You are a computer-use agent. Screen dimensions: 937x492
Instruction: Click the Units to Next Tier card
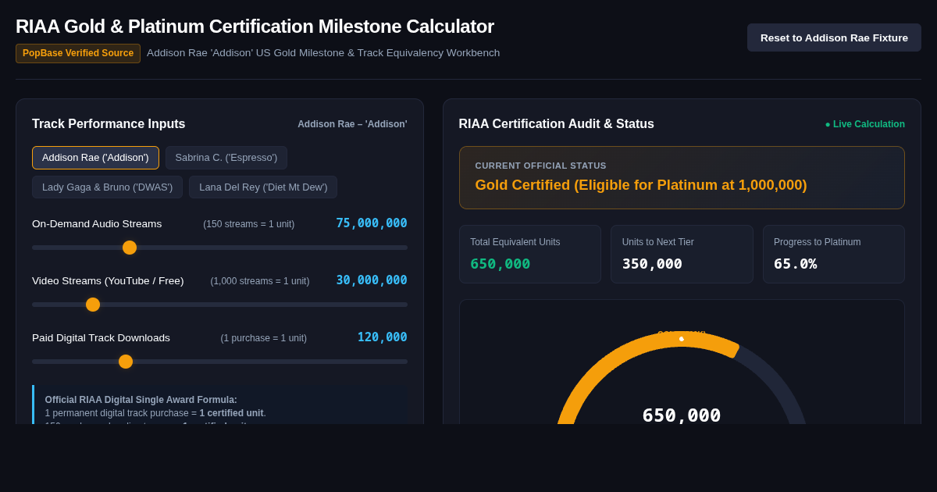682,254
